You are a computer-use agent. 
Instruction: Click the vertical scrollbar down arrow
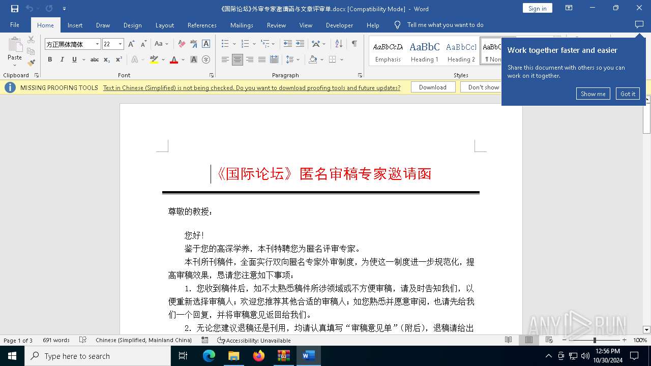[647, 329]
